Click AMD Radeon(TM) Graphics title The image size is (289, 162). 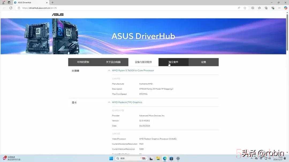coord(127,102)
